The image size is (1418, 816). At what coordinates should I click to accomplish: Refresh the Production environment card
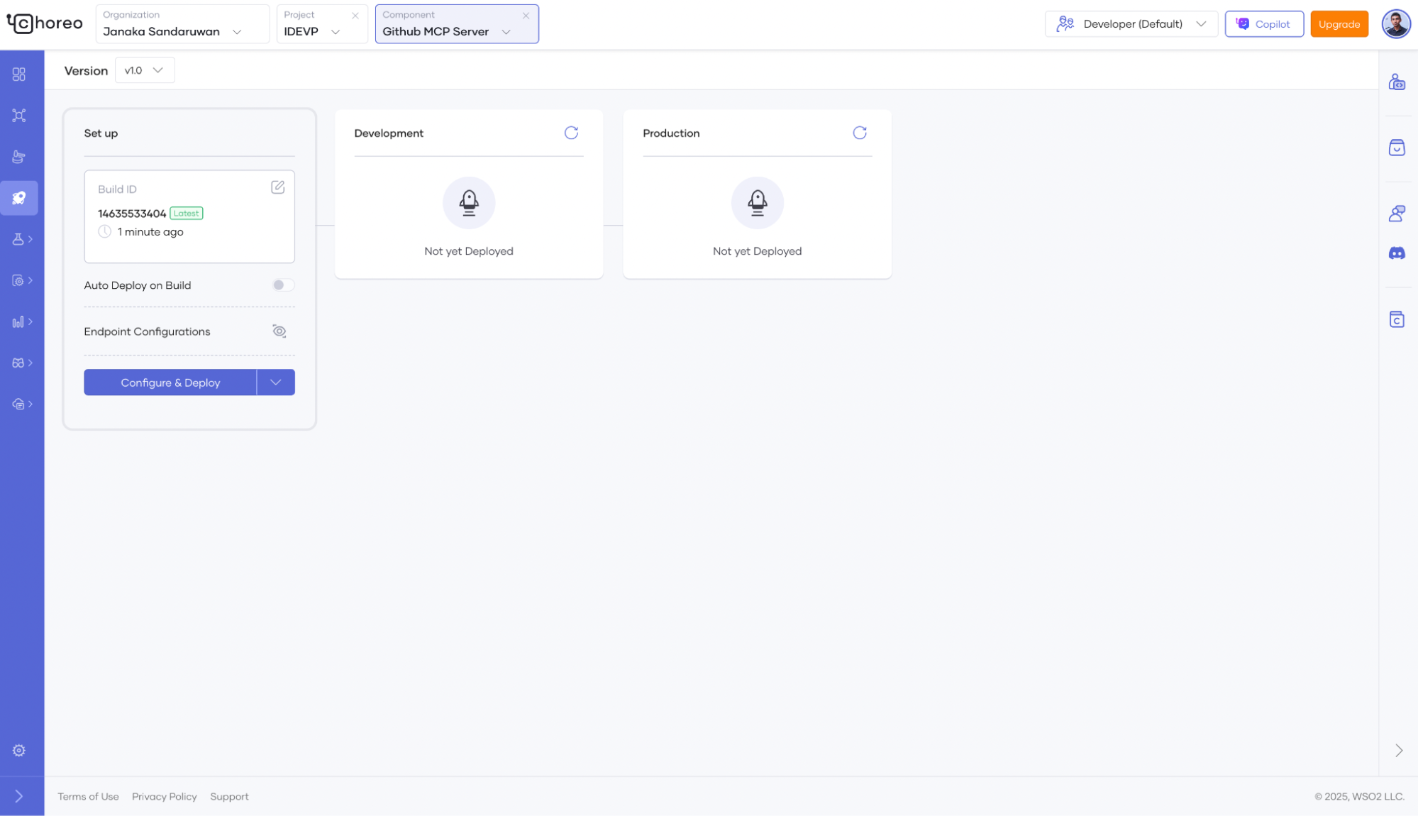point(860,133)
